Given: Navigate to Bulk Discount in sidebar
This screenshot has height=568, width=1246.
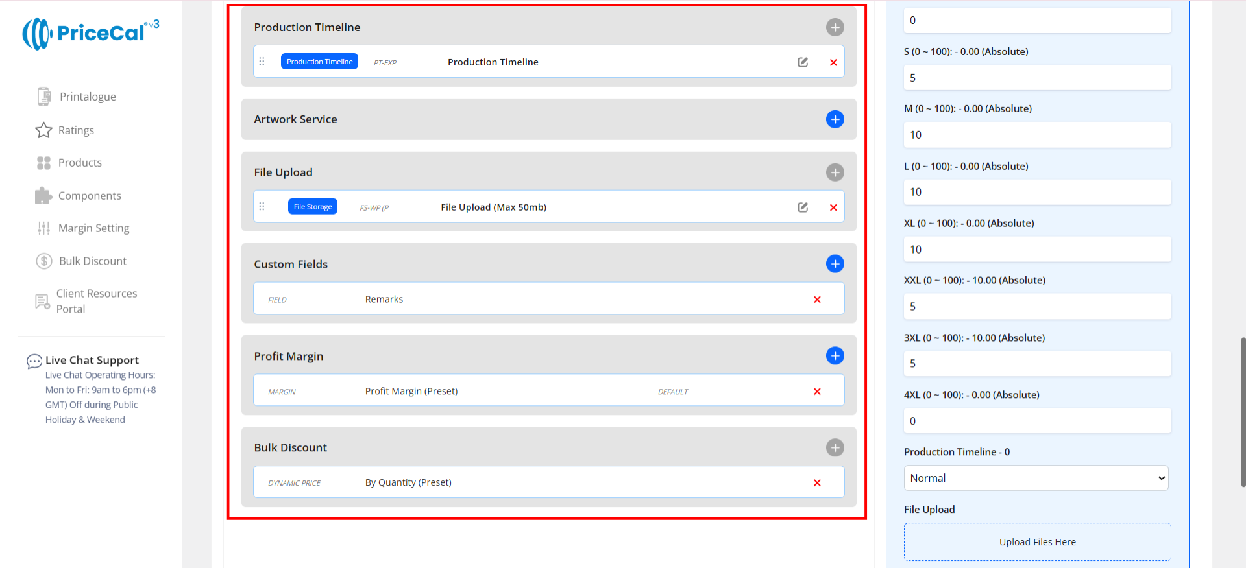Looking at the screenshot, I should coord(92,261).
